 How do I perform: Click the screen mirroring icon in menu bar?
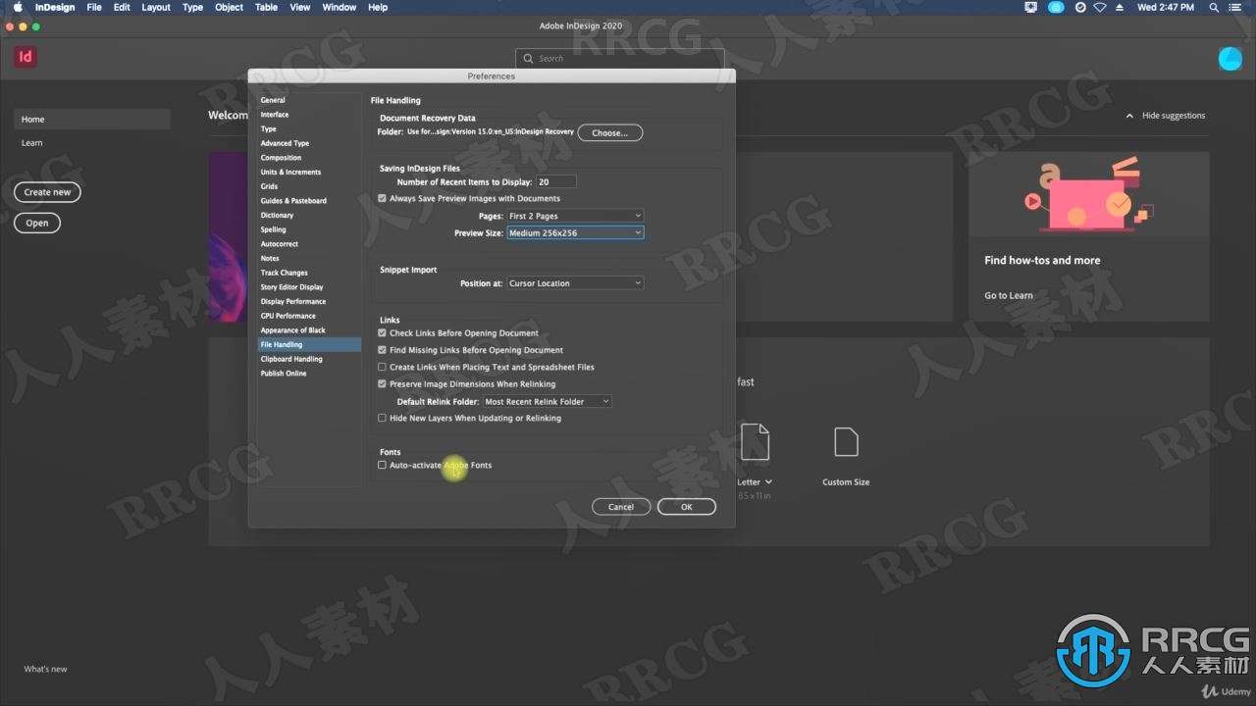click(1030, 7)
